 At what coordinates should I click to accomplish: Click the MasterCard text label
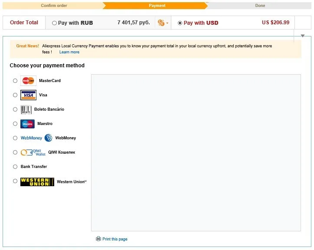50,81
